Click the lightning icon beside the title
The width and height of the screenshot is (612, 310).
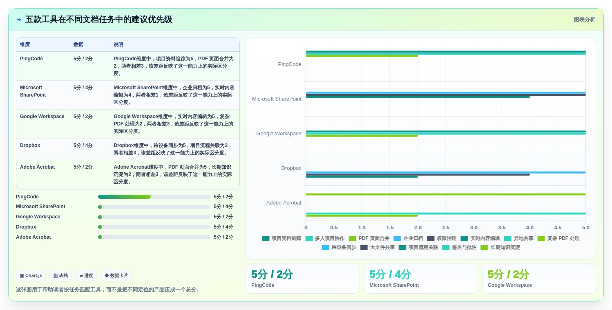(x=19, y=20)
